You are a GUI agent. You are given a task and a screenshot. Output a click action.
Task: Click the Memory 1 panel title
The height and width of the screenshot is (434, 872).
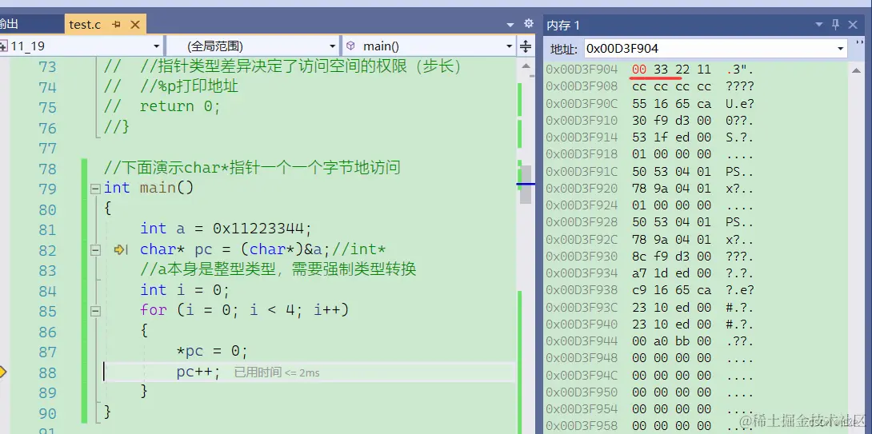(x=562, y=26)
